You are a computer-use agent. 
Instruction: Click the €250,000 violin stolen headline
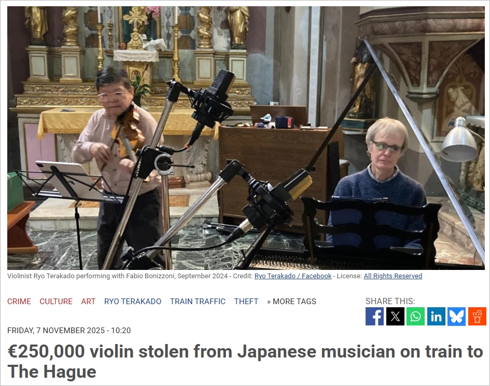tap(245, 361)
